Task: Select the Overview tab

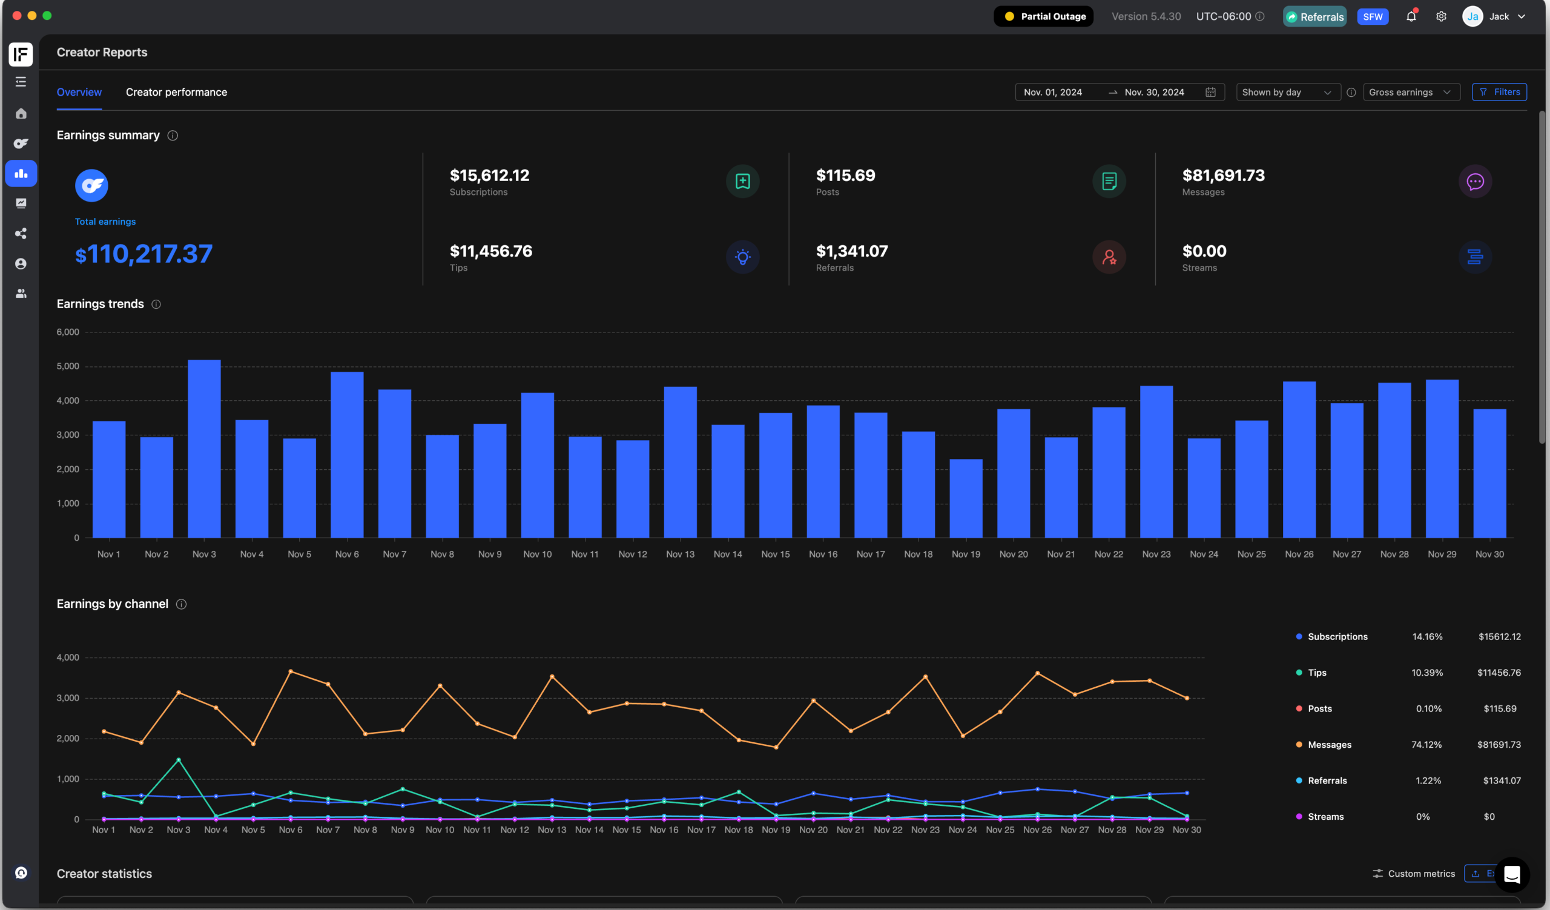Action: (79, 92)
